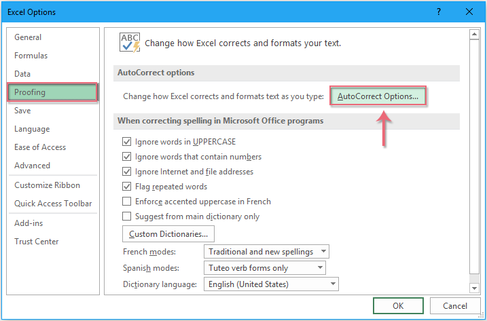Click the AutoCorrect Options button

(378, 96)
